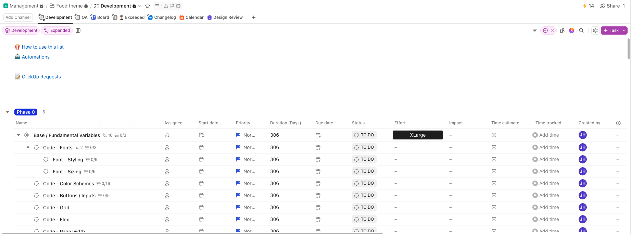Image resolution: width=631 pixels, height=234 pixels.
Task: Open the Task button dropdown arrow
Action: (x=624, y=30)
